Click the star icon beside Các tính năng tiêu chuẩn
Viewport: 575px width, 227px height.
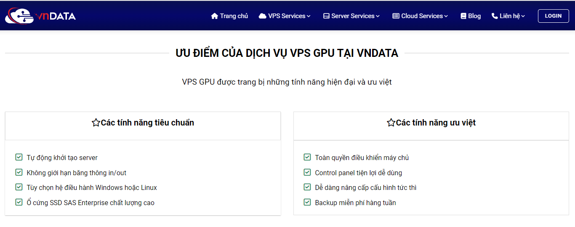coord(96,123)
